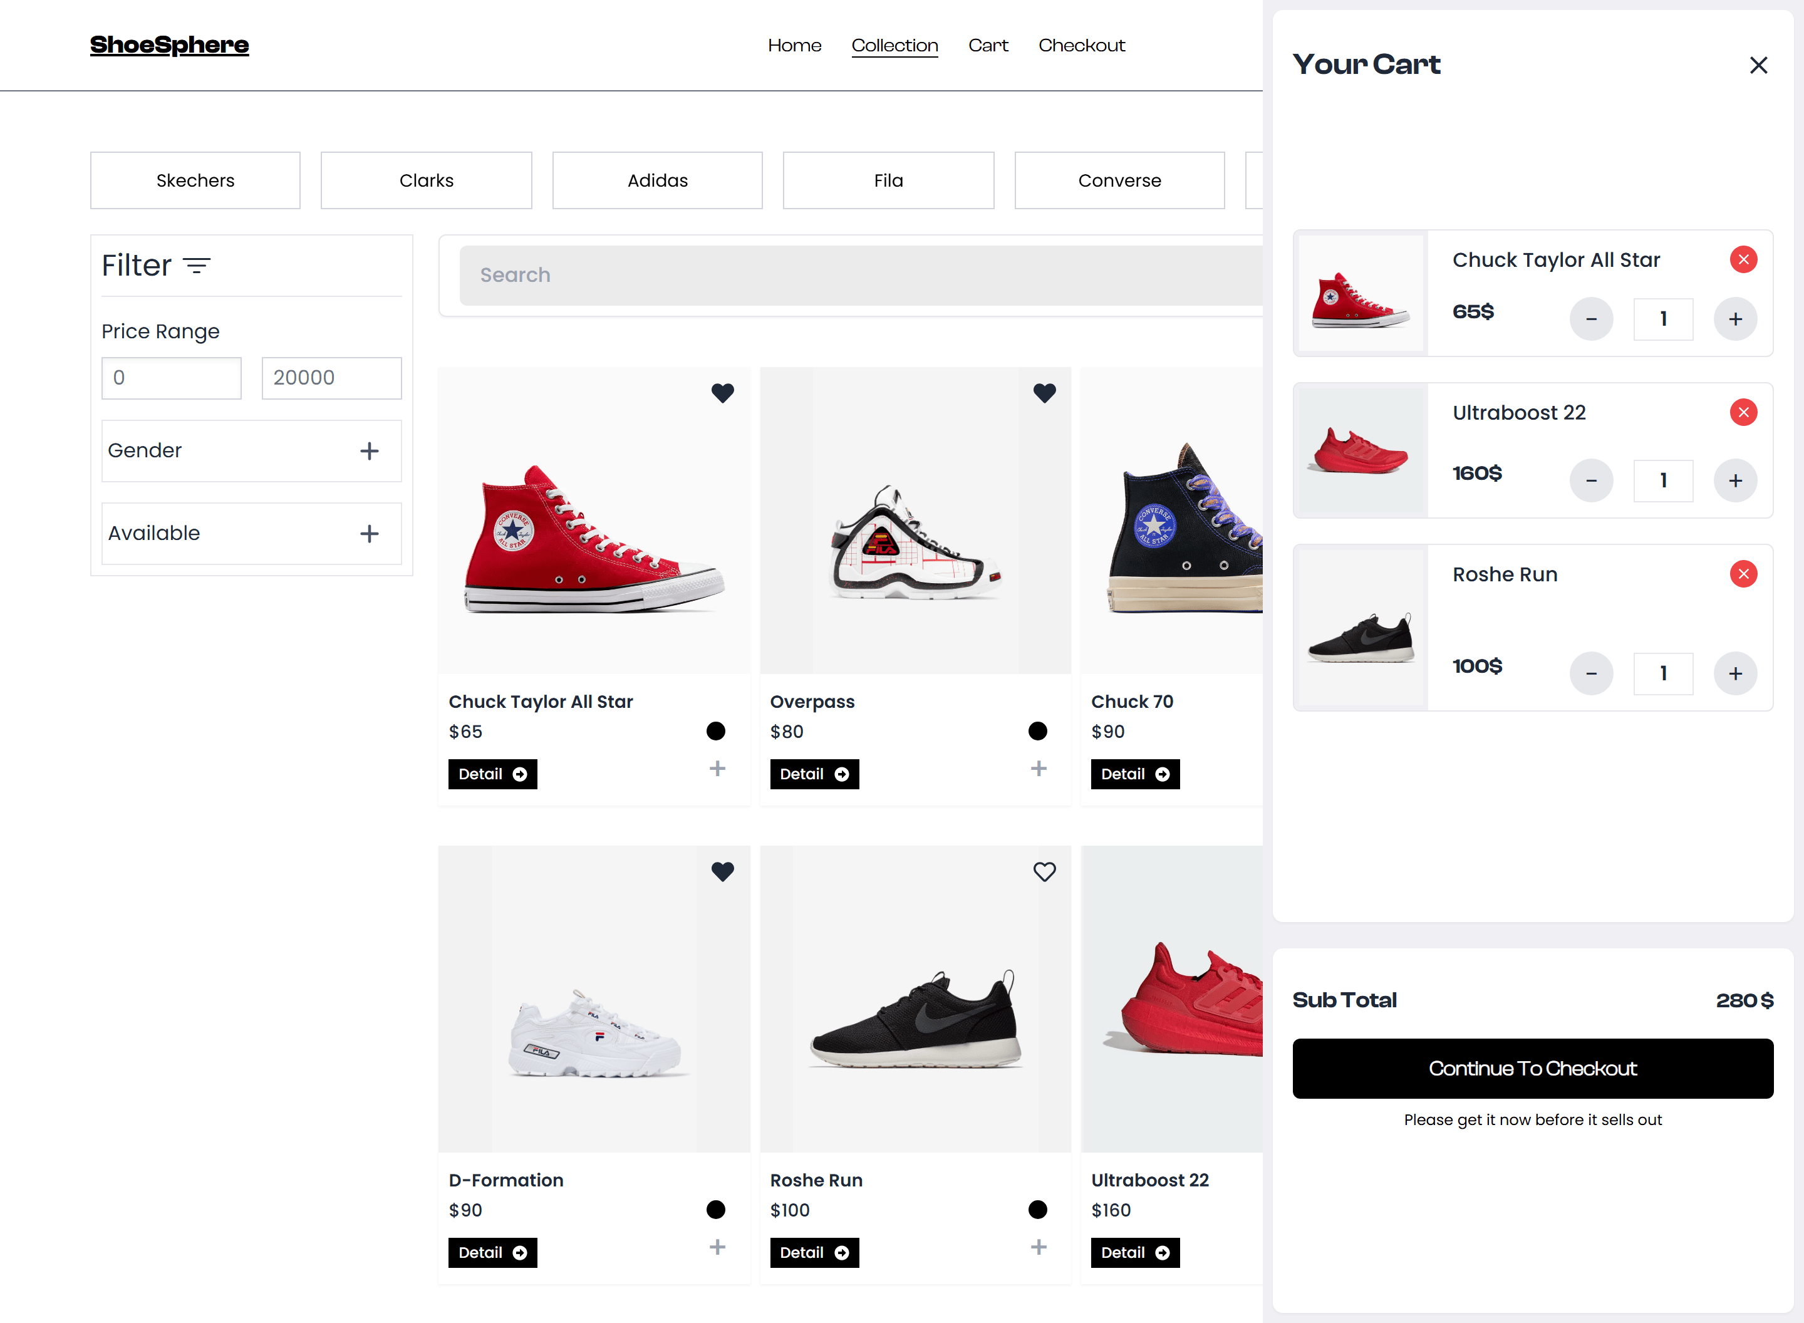Image resolution: width=1804 pixels, height=1323 pixels.
Task: Add Overpass to cart with plus icon
Action: [1039, 769]
